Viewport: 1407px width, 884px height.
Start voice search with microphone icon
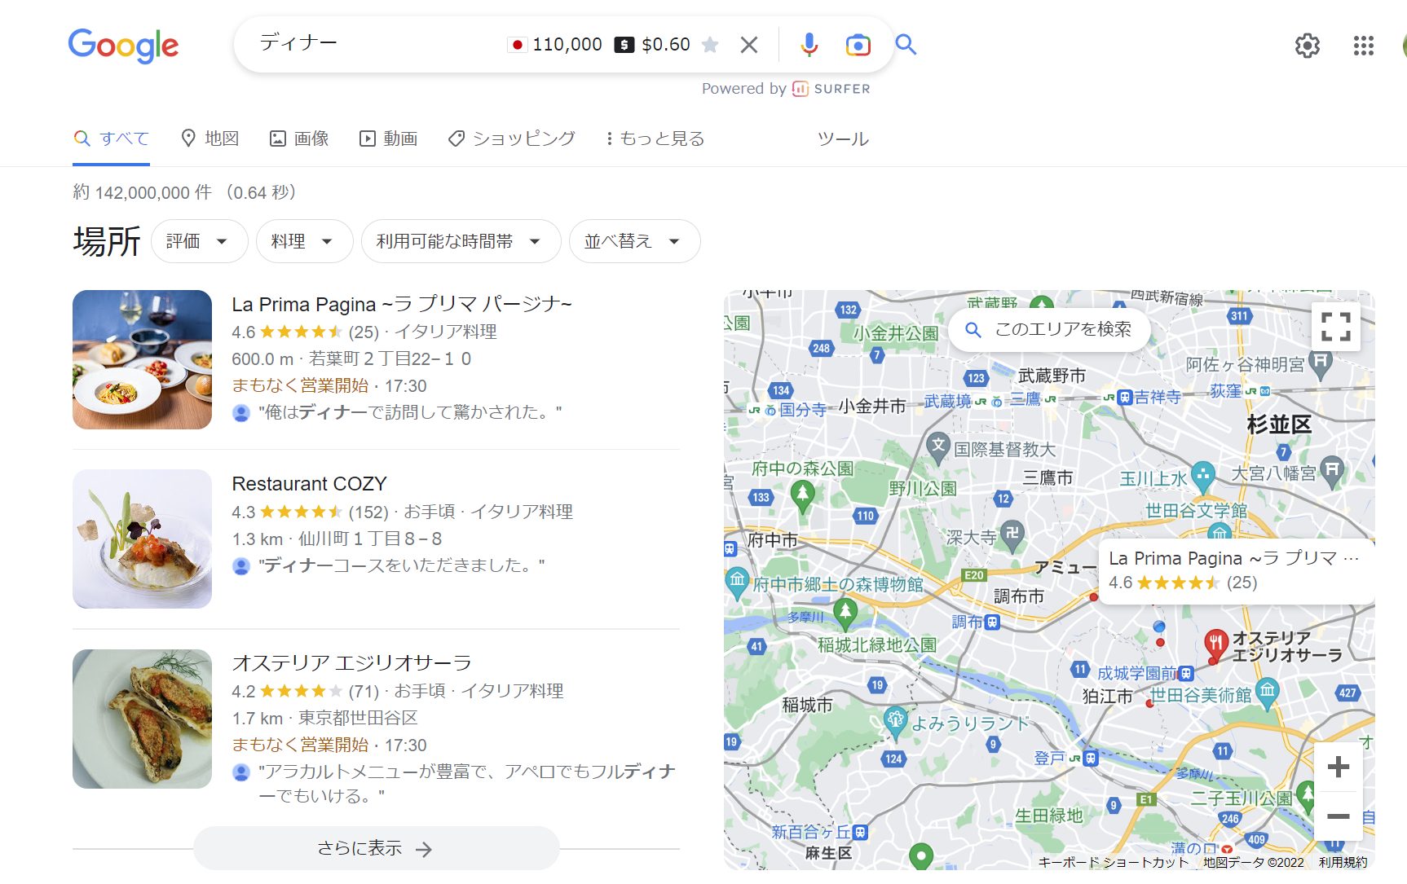(x=809, y=45)
